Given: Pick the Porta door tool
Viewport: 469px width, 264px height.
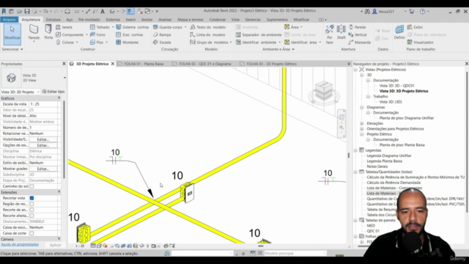Looking at the screenshot, I should tap(48, 32).
